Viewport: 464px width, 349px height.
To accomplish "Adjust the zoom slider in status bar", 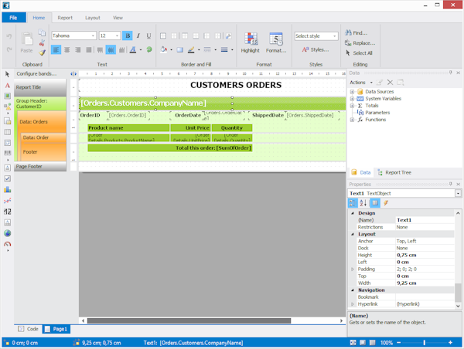I will (x=425, y=343).
